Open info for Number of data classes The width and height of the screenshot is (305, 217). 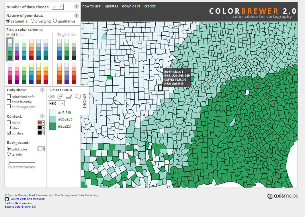pyautogui.click(x=76, y=6)
